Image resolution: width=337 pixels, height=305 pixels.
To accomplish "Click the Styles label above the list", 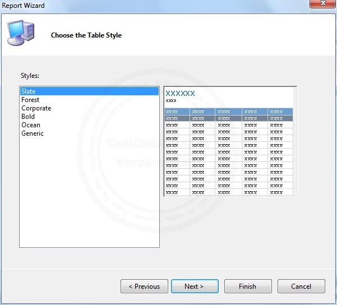I will [30, 76].
